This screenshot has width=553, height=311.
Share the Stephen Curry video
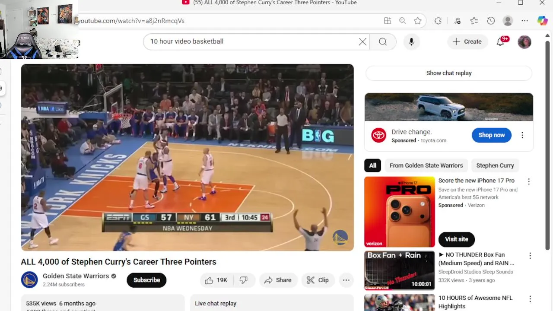[278, 280]
